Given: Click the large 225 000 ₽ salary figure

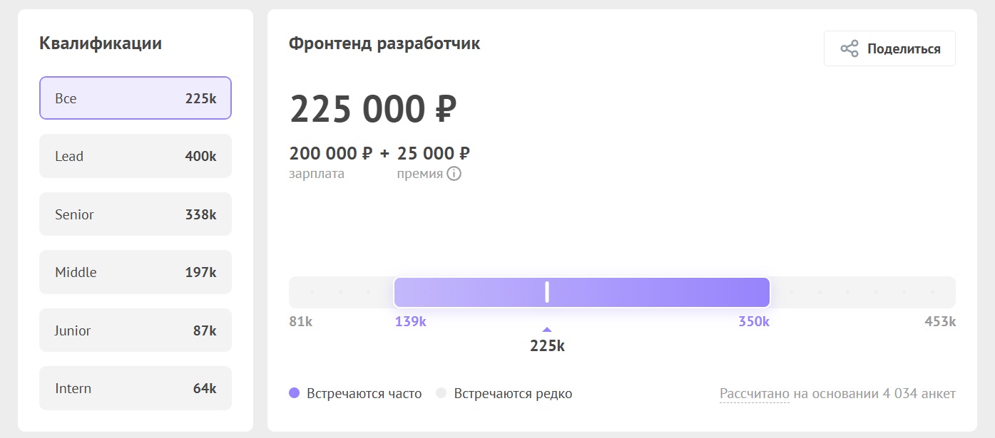Looking at the screenshot, I should [372, 109].
